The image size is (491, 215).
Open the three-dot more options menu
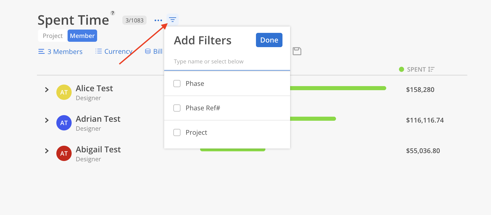[x=158, y=20]
